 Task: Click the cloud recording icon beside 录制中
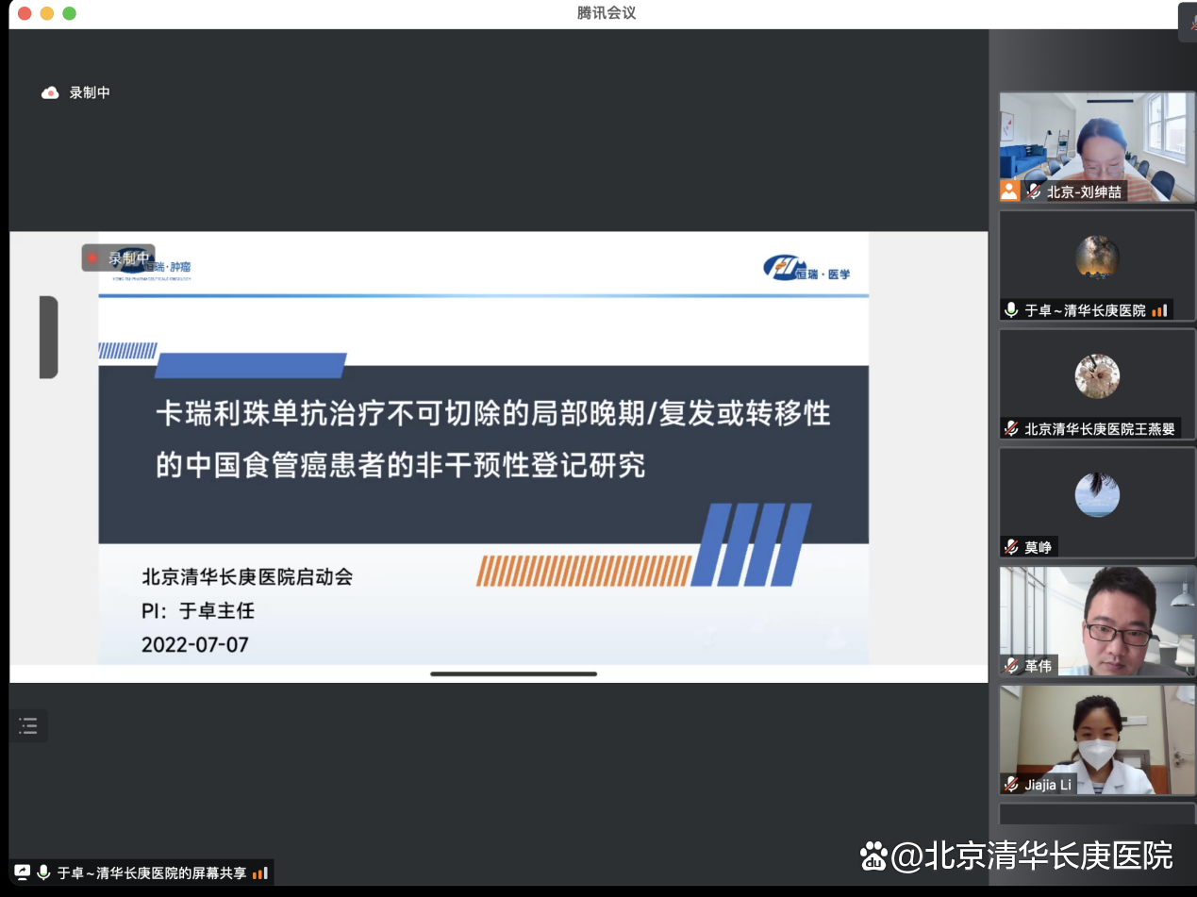[x=50, y=92]
